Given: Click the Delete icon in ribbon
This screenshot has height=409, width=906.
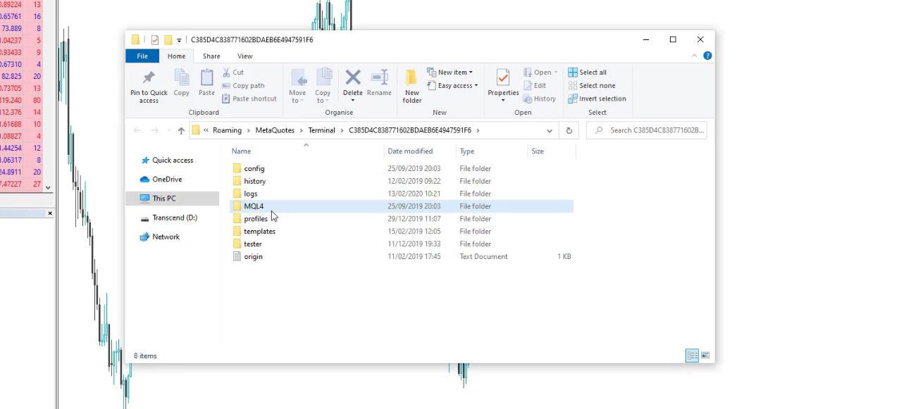Looking at the screenshot, I should (x=353, y=79).
